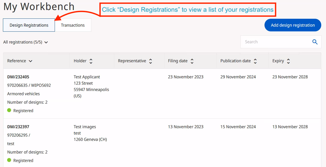The image size is (326, 167).
Task: Open the Design Registrations tab
Action: pos(29,25)
